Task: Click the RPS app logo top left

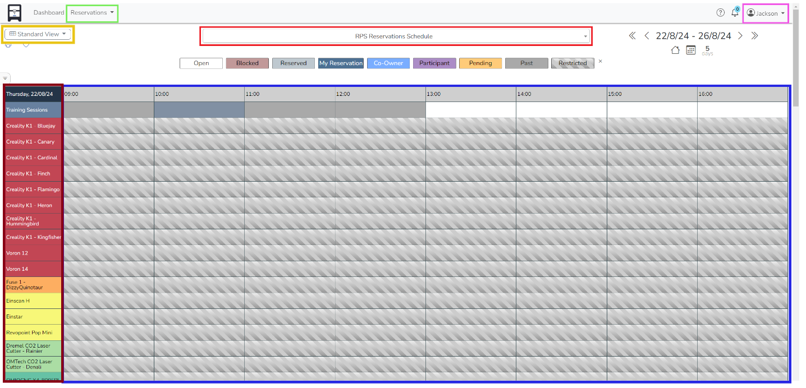Action: pyautogui.click(x=14, y=12)
